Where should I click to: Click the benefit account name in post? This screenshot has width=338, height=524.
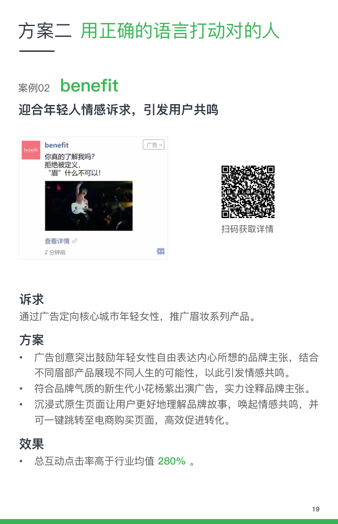pos(56,145)
